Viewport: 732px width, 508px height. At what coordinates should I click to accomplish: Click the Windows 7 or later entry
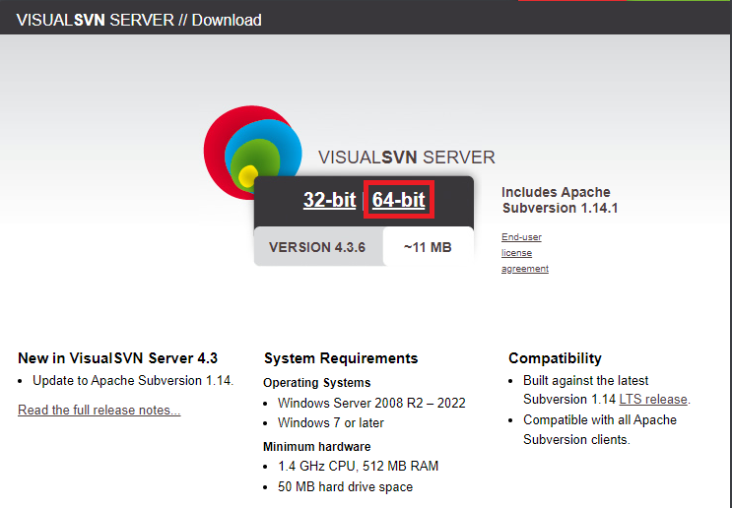[330, 423]
